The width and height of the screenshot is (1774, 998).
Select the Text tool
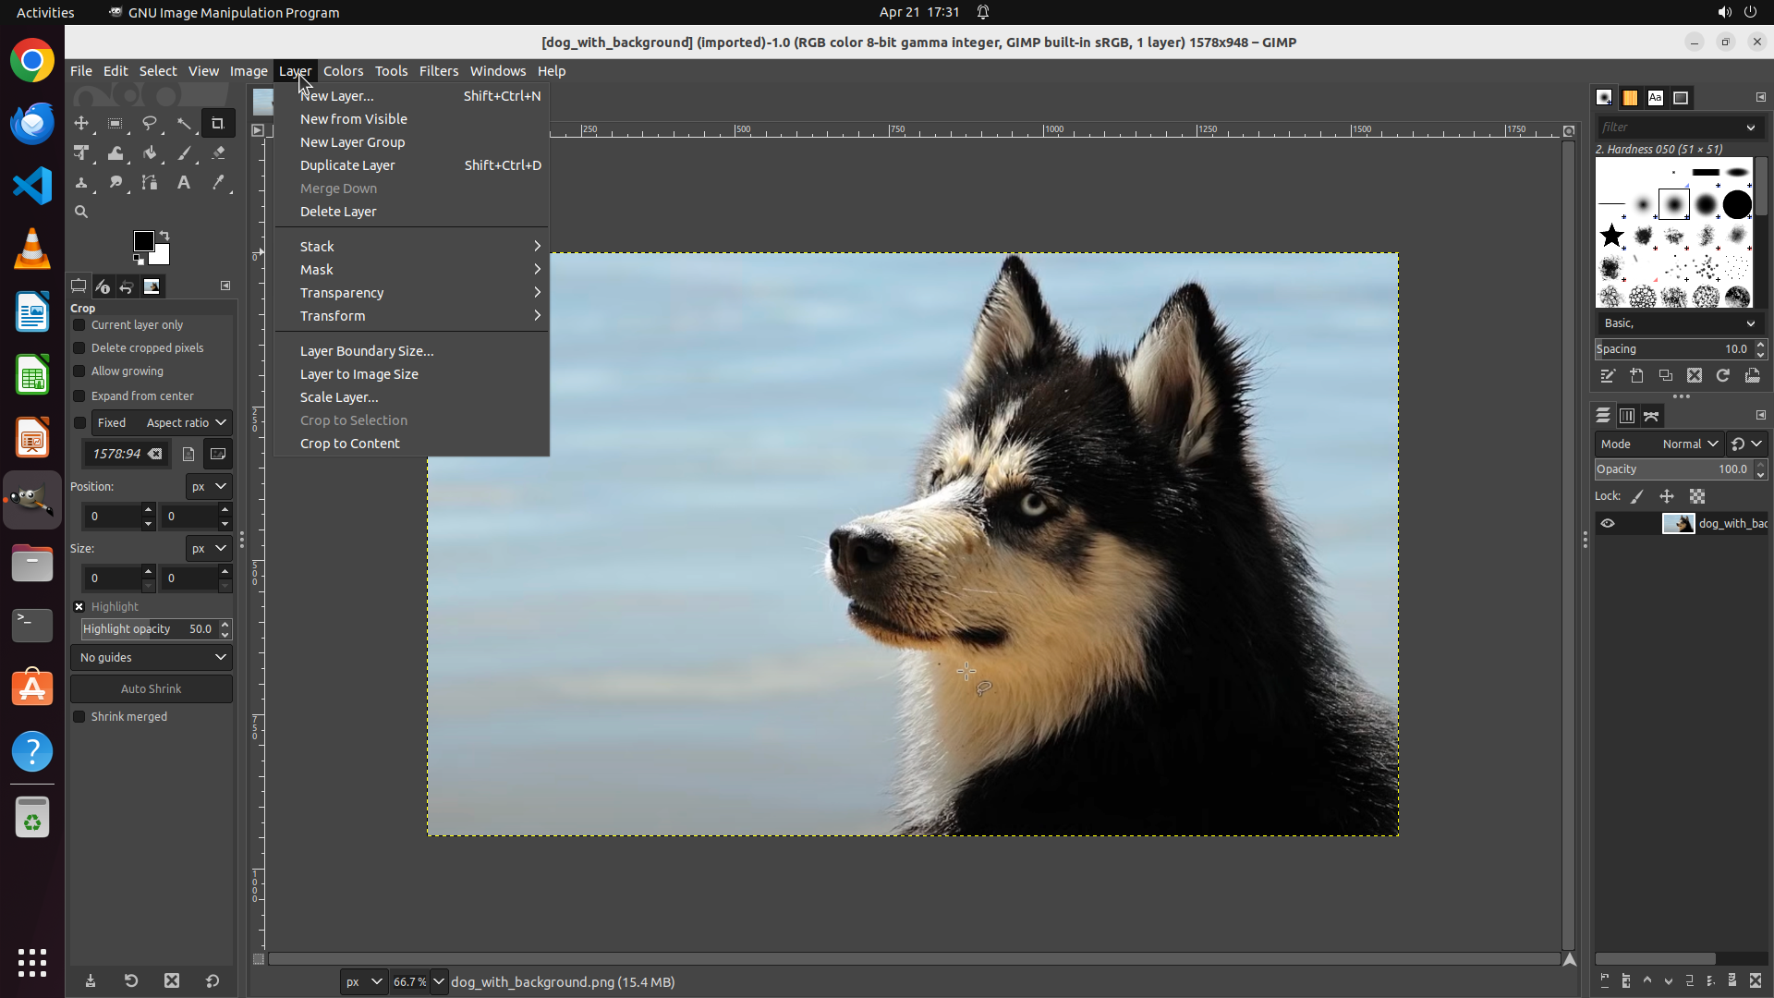tap(184, 183)
